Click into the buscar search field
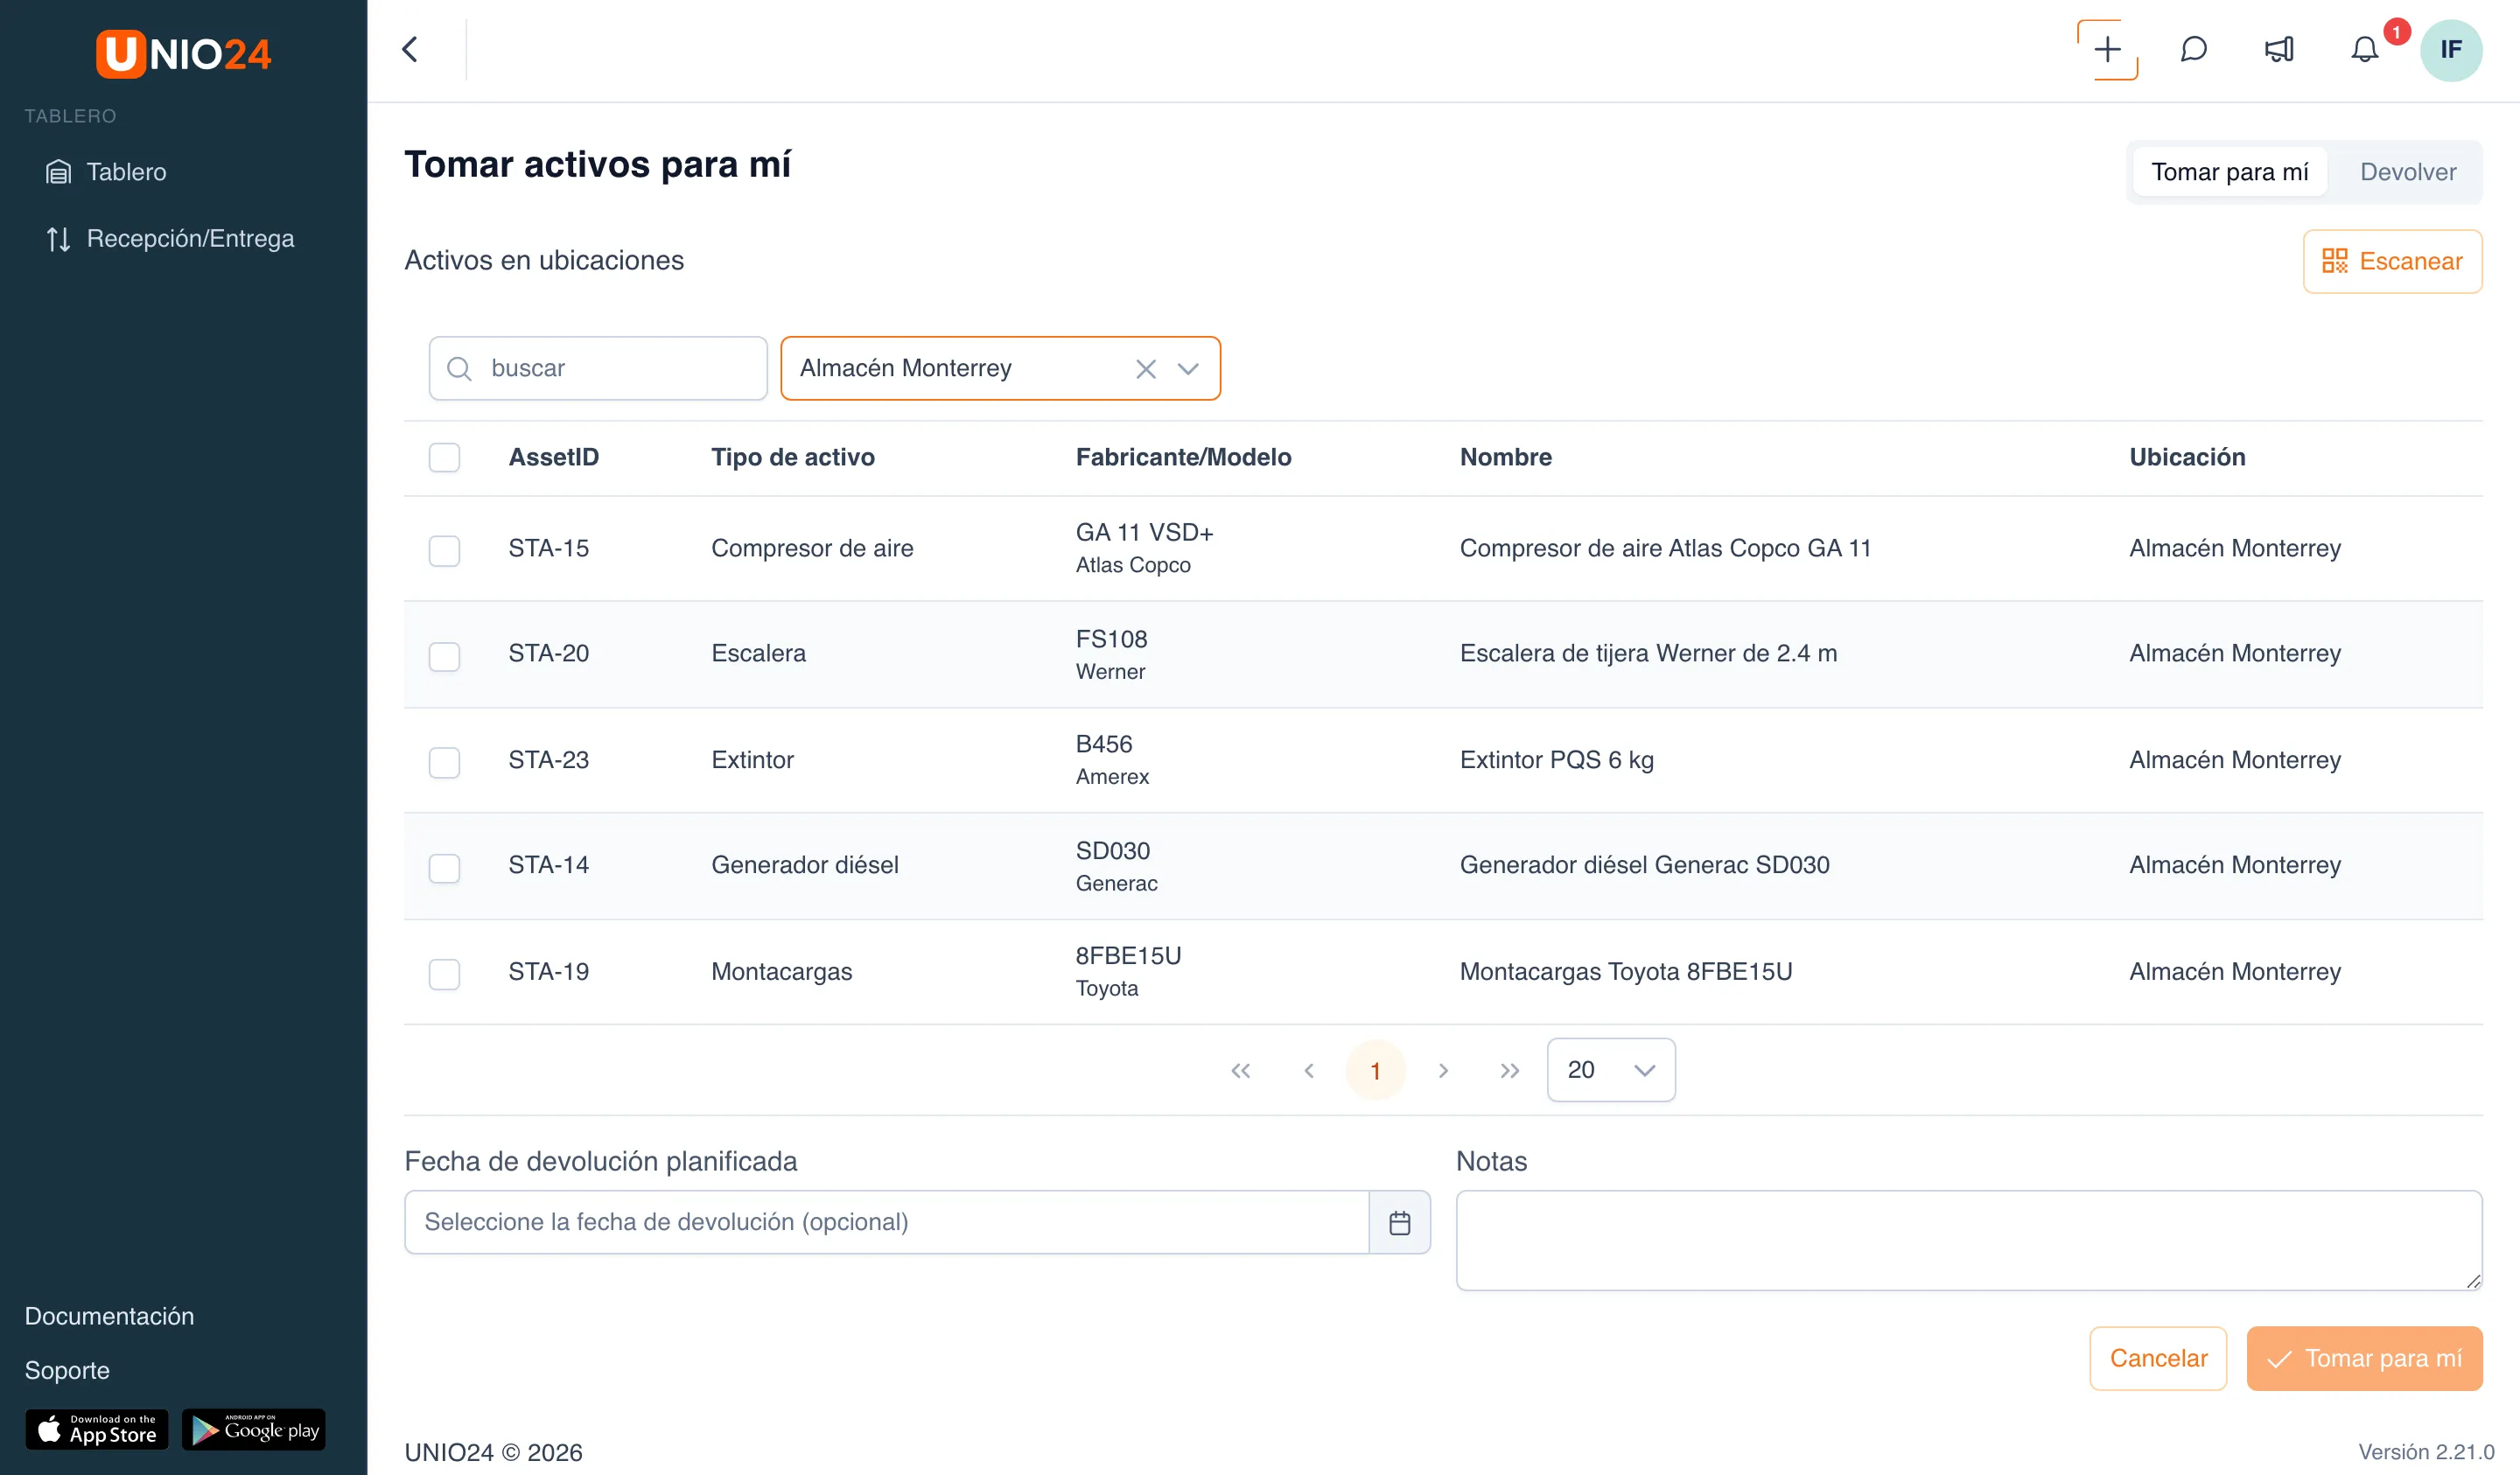 [x=598, y=368]
